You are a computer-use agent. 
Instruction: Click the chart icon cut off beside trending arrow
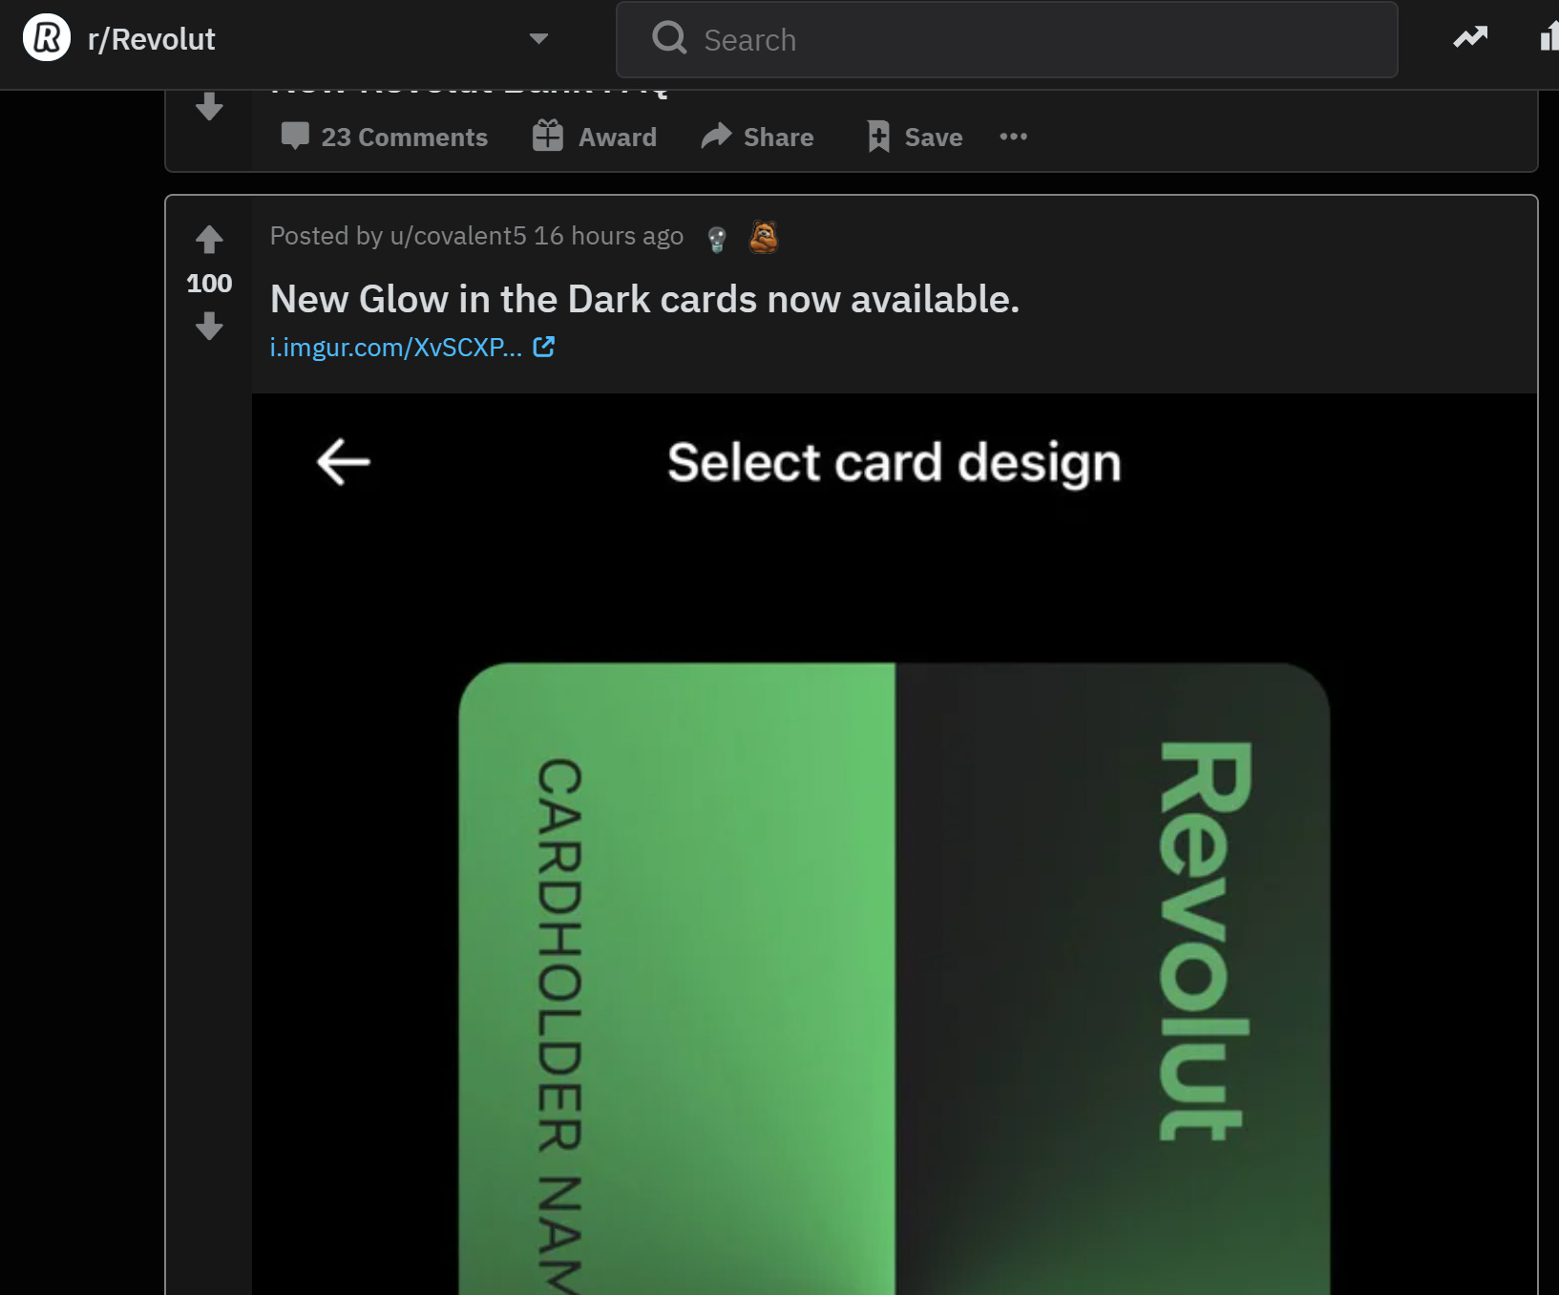[x=1549, y=38]
